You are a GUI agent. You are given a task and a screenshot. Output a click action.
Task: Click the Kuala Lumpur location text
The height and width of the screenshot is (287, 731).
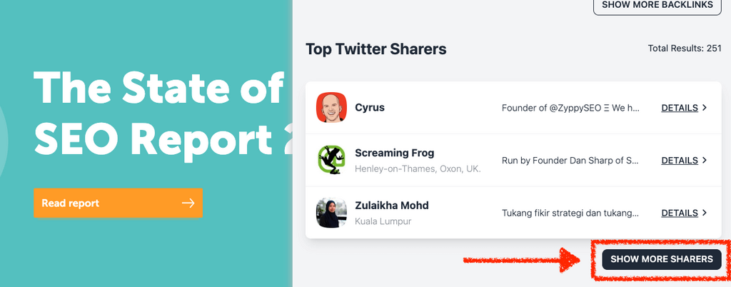[x=383, y=221]
